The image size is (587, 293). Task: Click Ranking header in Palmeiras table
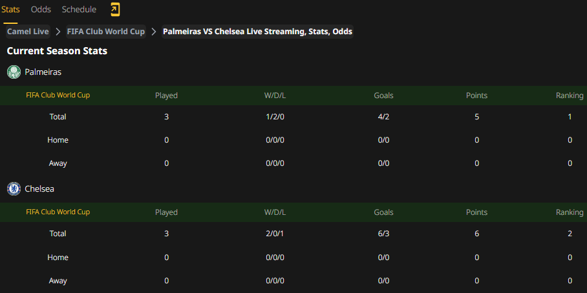570,96
